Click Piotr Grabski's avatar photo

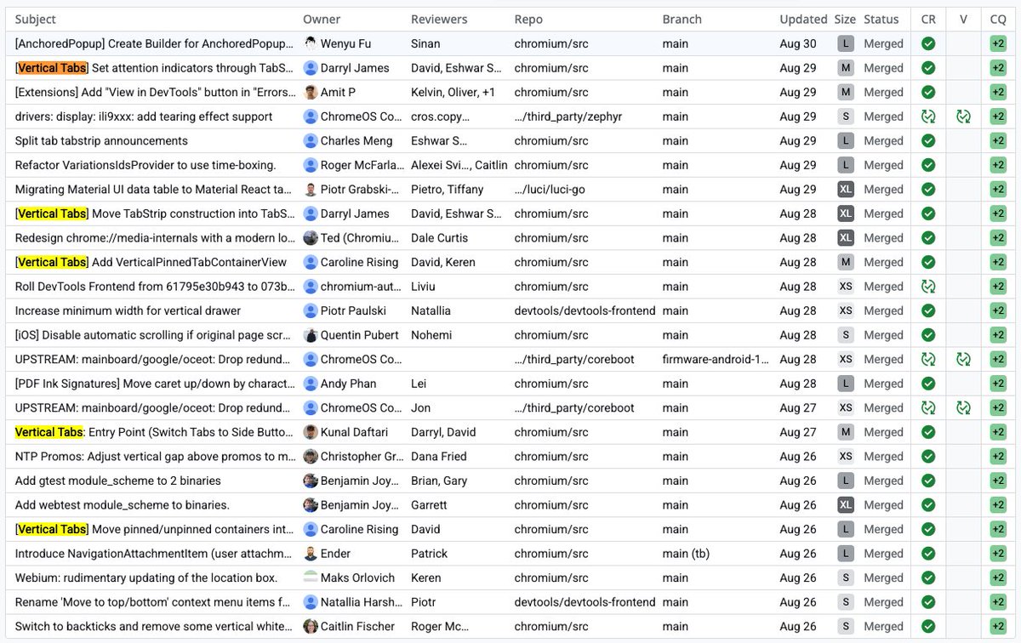tap(311, 189)
